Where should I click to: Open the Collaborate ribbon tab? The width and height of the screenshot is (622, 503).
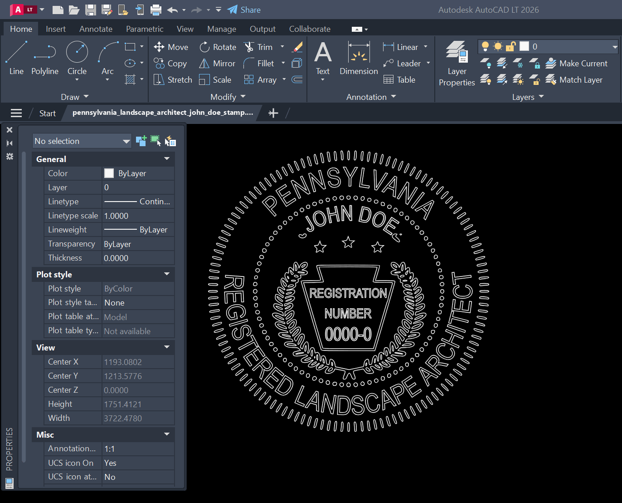coord(310,29)
